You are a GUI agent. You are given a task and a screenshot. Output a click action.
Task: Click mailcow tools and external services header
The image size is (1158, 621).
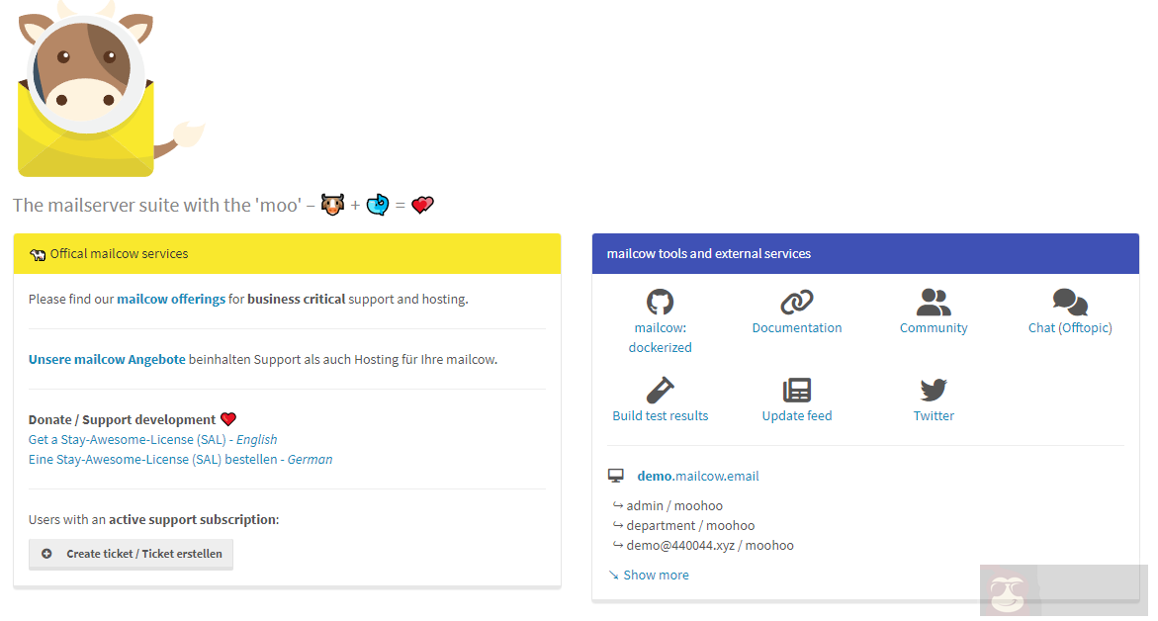[x=865, y=254]
